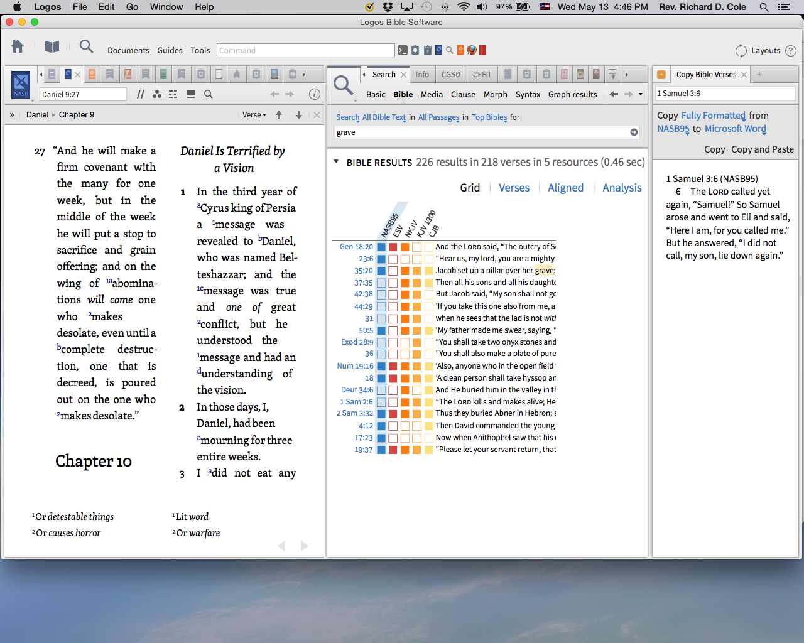Click the small magnifier shortcut beside Firefox
804x643 pixels.
[450, 50]
